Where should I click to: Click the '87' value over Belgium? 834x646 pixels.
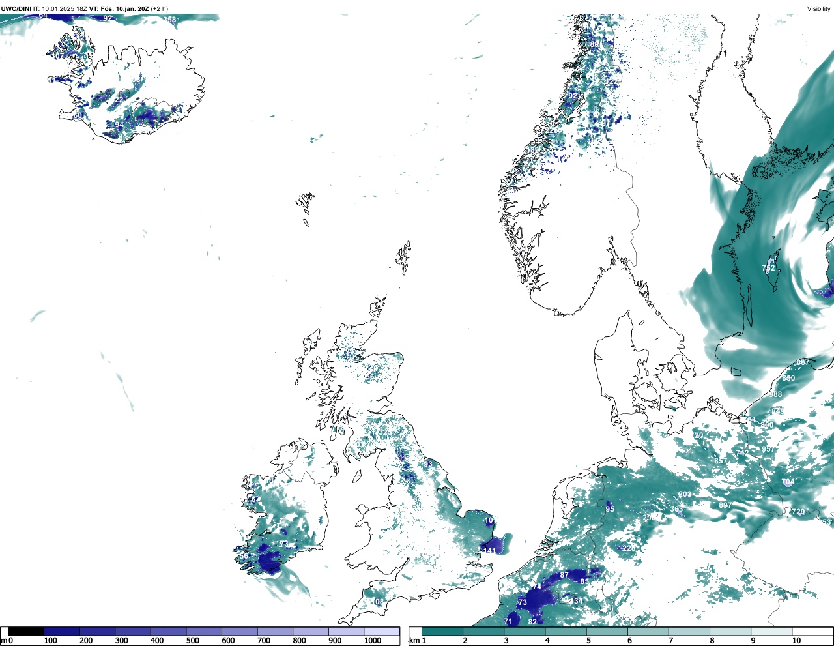pos(564,575)
